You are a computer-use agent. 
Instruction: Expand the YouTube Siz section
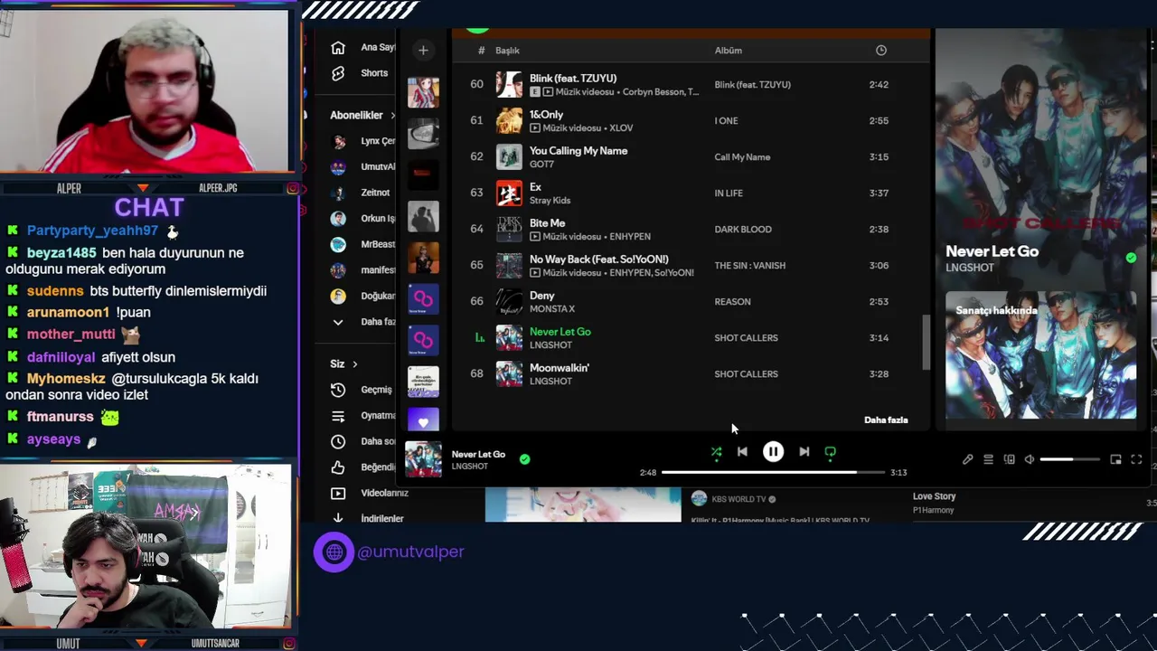pos(343,363)
